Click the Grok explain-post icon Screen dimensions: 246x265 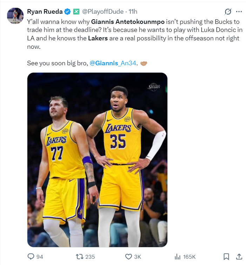(x=228, y=11)
